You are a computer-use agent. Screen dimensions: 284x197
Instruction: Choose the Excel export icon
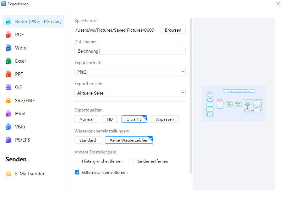click(x=8, y=61)
